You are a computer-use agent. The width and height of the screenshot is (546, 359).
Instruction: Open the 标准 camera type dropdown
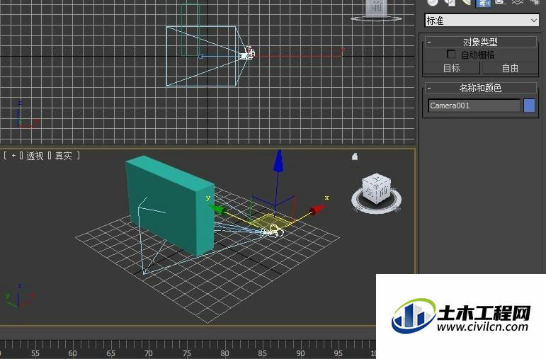[482, 21]
